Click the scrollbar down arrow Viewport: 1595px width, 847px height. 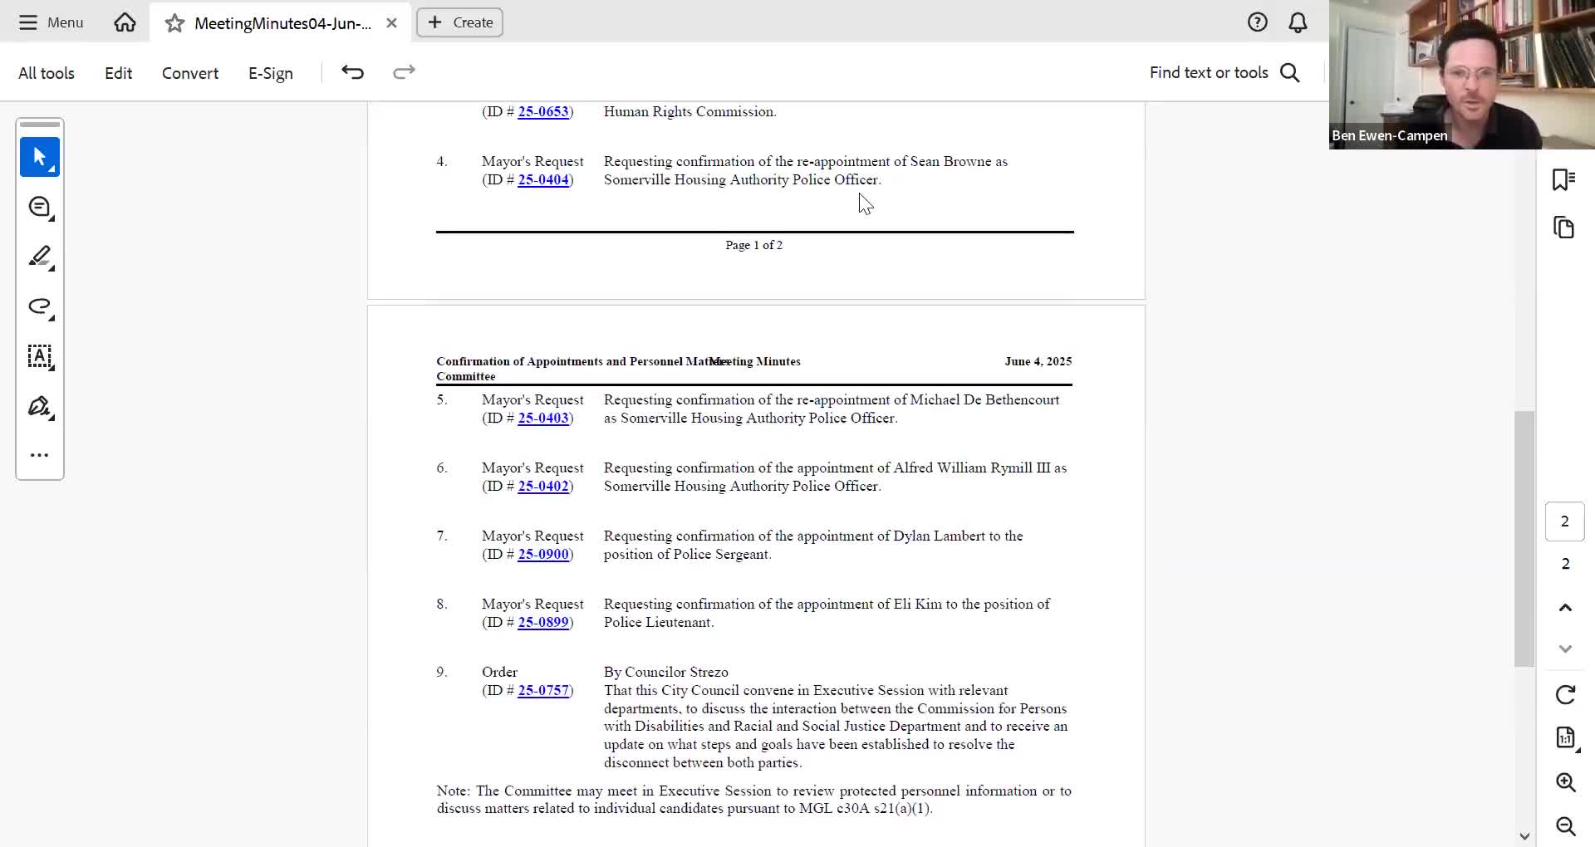(1524, 836)
